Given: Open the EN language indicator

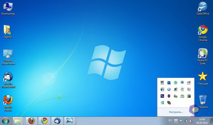Looking at the screenshot, I should 170,120.
